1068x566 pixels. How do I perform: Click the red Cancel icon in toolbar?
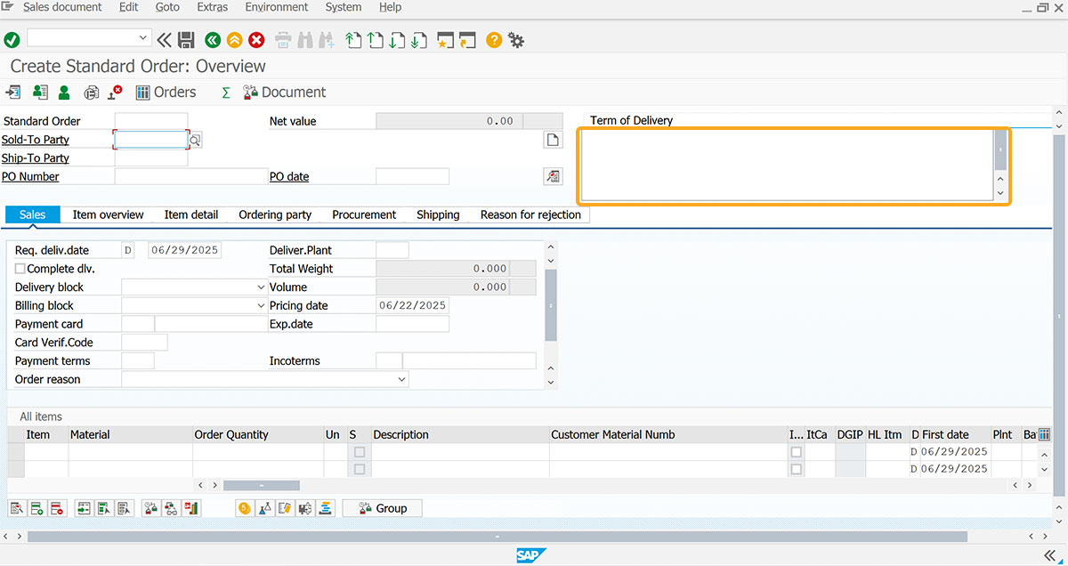coord(256,39)
